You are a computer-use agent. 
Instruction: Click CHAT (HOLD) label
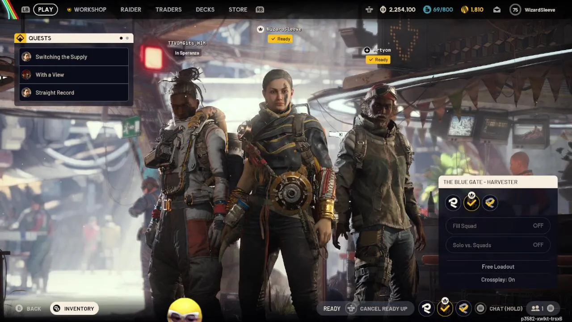pos(506,309)
